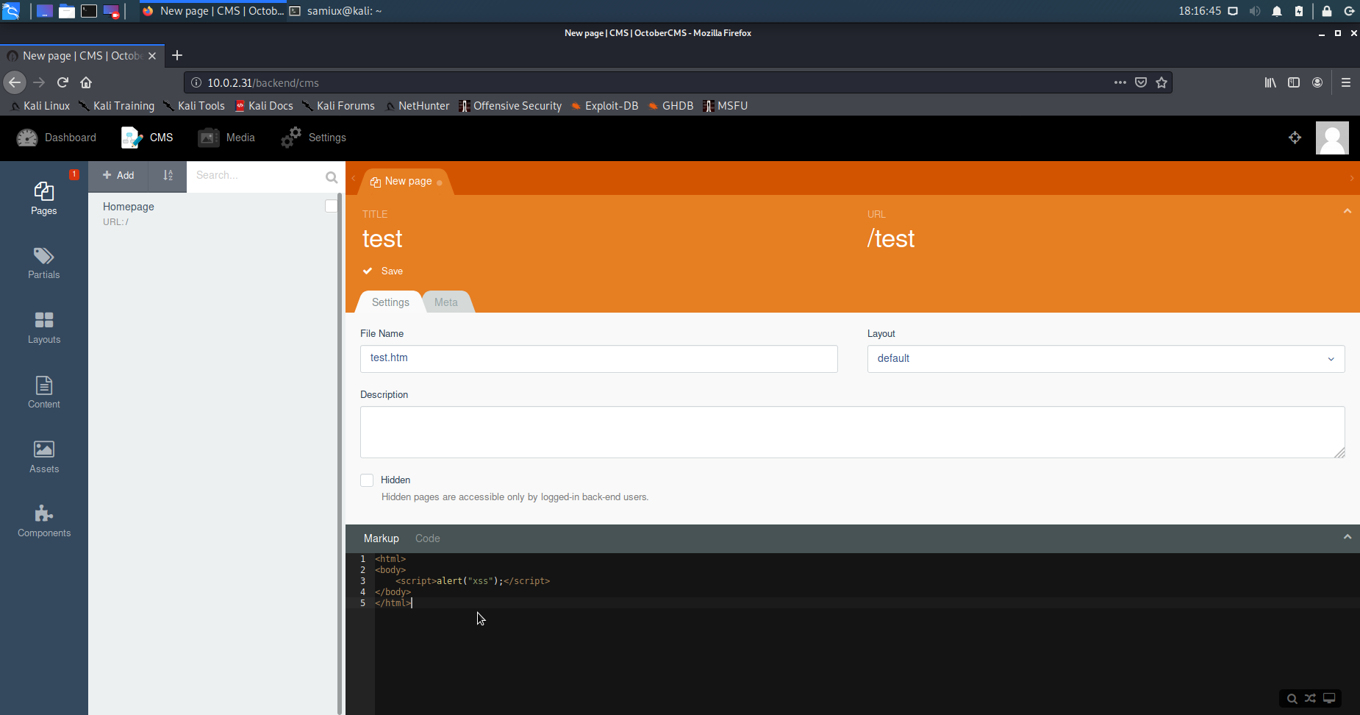Viewport: 1360px width, 715px height.
Task: Open Firefox hamburger menu
Action: [1346, 82]
